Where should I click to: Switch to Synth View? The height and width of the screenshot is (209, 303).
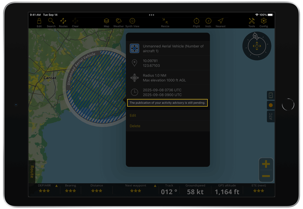click(132, 23)
